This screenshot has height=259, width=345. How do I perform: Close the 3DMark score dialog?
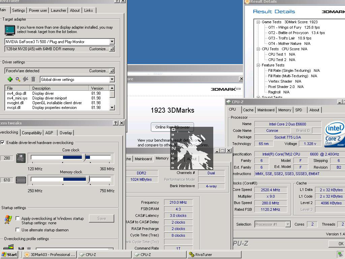[x=241, y=79]
